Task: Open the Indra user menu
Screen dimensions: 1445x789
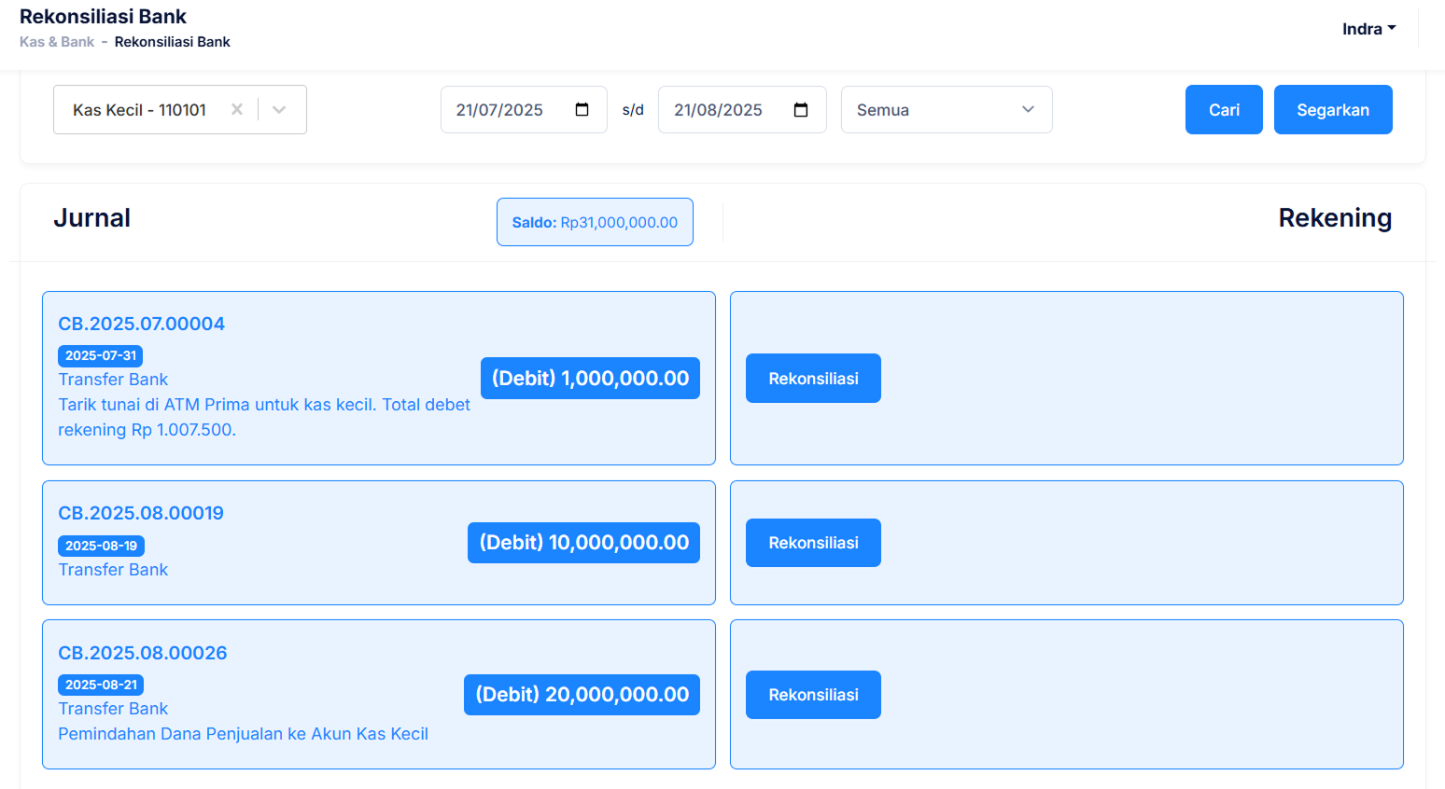Action: click(x=1368, y=29)
